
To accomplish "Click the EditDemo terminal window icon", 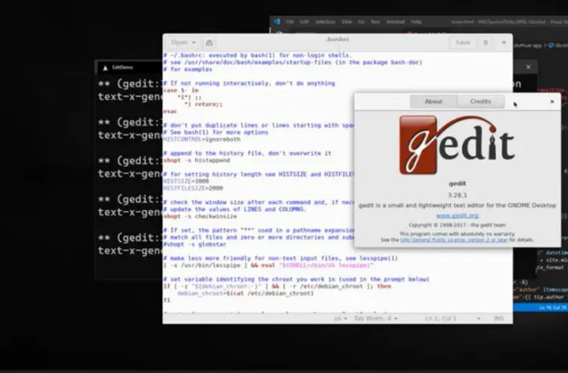I will (x=105, y=68).
